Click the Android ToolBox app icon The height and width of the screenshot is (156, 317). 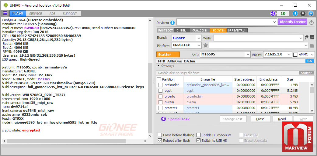6,5
